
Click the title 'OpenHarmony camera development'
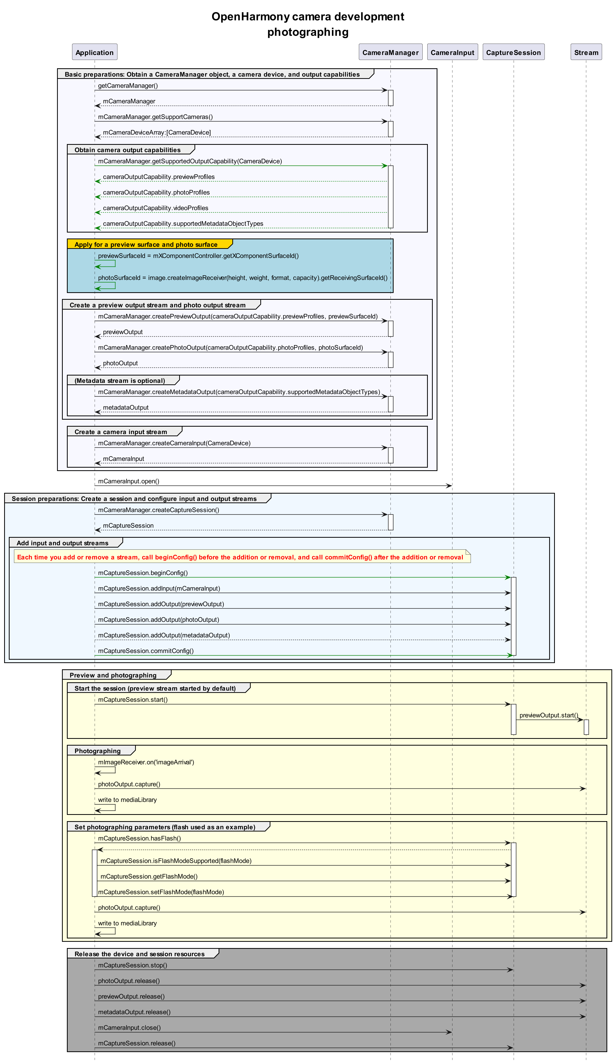point(308,16)
